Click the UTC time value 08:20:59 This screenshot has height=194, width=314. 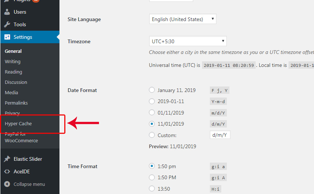point(229,65)
